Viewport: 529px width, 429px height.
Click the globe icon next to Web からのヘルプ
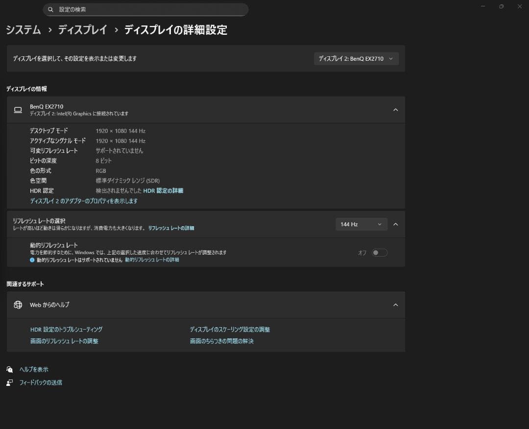(18, 304)
